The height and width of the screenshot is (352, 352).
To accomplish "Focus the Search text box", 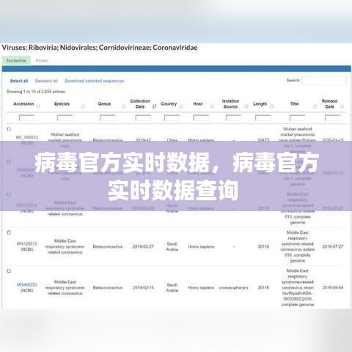I will [x=324, y=81].
